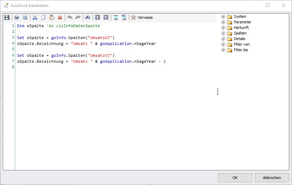Click line number 8 in gutter
Viewport: 292px width, 185px height.
(13, 67)
